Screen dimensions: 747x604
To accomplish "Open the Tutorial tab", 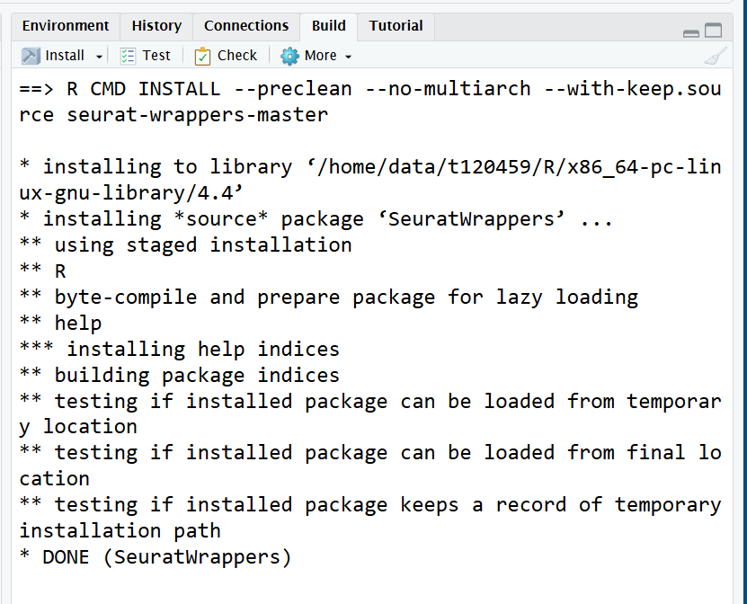I will (396, 26).
